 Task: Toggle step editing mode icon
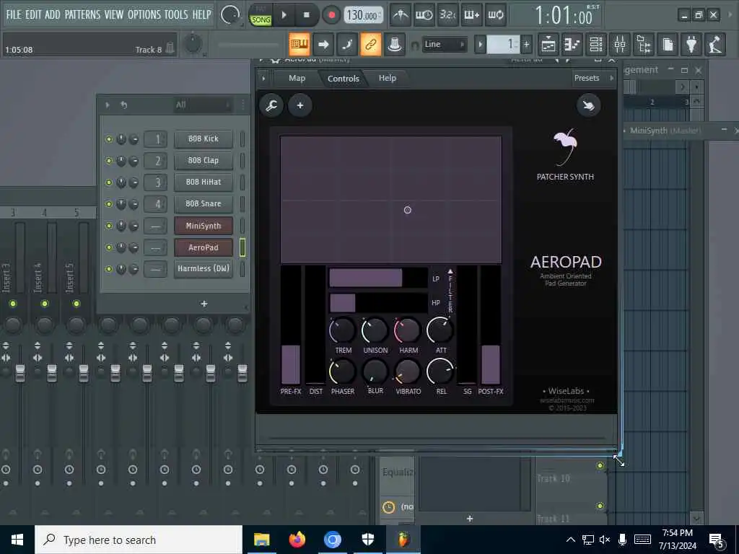[x=347, y=44]
